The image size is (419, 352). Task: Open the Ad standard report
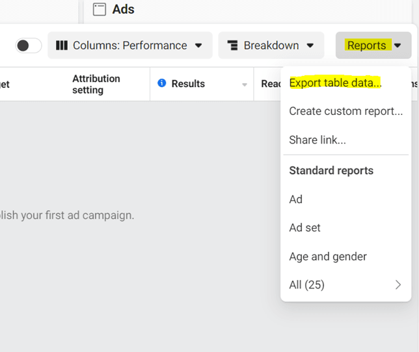point(296,199)
